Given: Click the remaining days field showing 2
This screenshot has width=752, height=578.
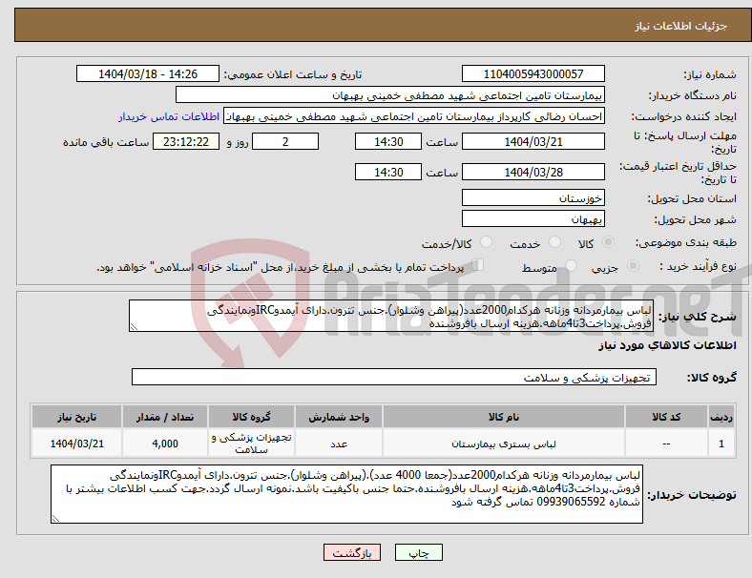Looking at the screenshot, I should (285, 141).
